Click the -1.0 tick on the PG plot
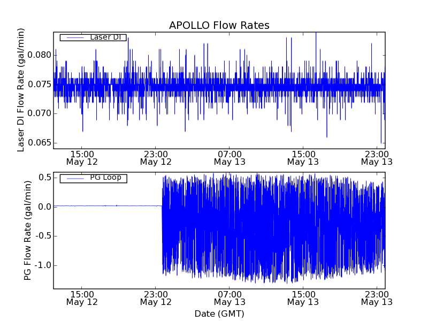The width and height of the screenshot is (428, 321). 43,265
